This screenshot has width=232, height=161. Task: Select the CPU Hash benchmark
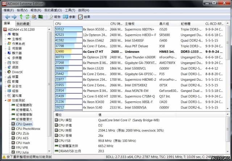coord(21,143)
